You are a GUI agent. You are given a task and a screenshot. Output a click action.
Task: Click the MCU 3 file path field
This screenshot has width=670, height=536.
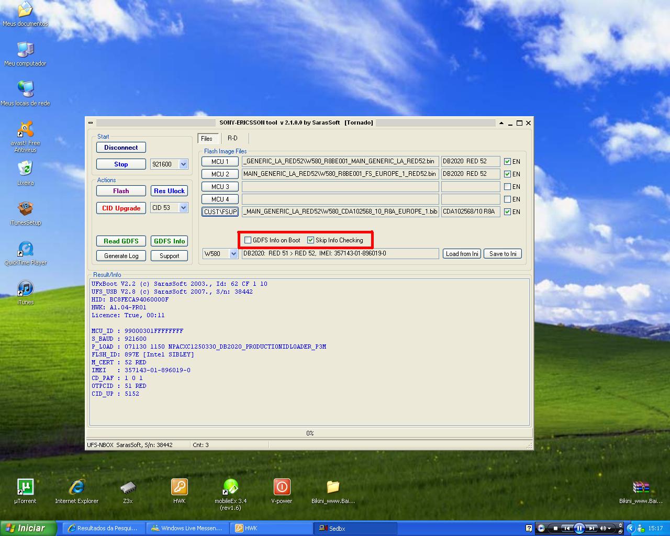pyautogui.click(x=340, y=187)
